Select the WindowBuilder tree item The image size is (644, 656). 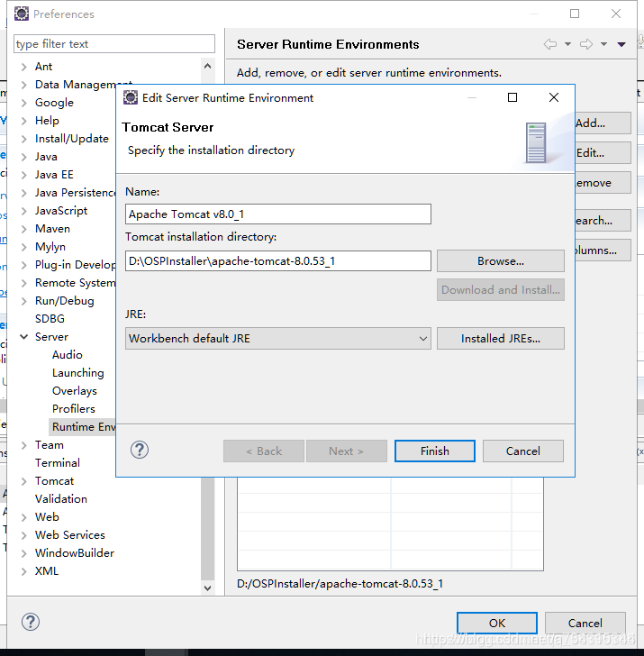click(75, 553)
